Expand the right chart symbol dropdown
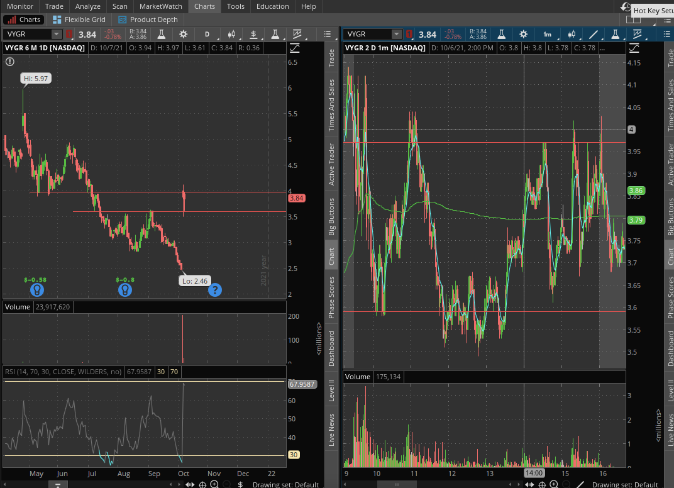Viewport: 674px width, 488px height. click(397, 34)
